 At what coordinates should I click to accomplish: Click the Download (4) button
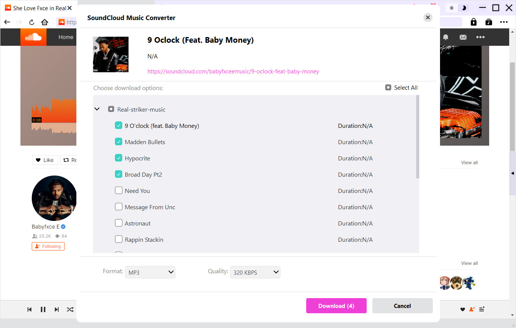pyautogui.click(x=336, y=306)
